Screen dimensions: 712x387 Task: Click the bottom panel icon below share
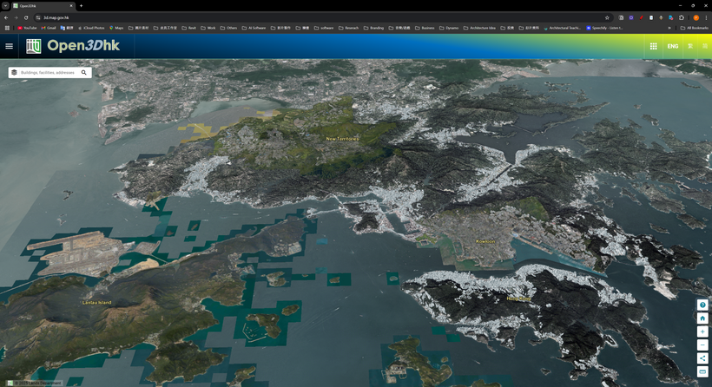tap(702, 372)
